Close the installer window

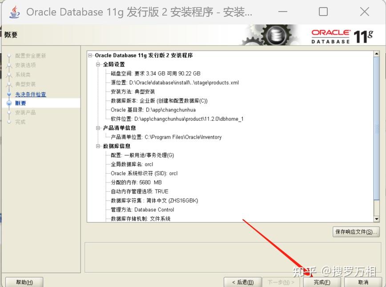pos(364,12)
